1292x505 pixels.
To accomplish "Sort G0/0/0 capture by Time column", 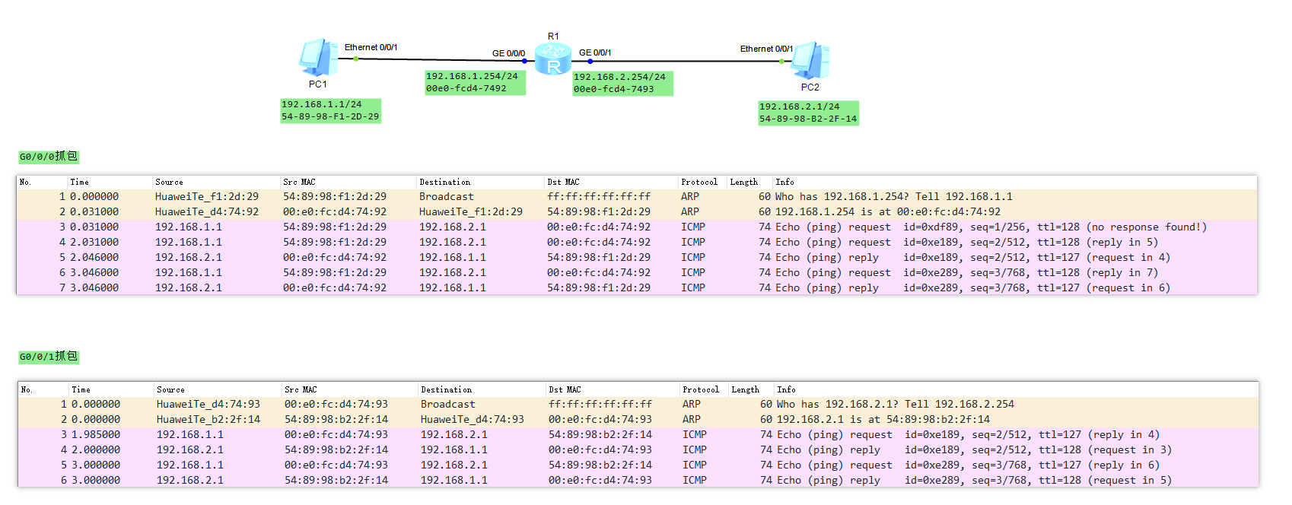I will coord(80,183).
